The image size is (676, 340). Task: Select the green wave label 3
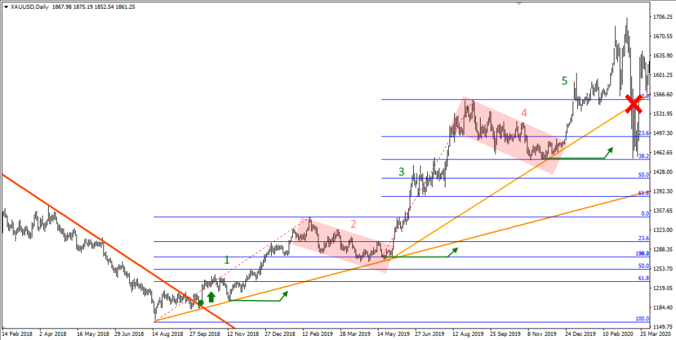coord(401,172)
